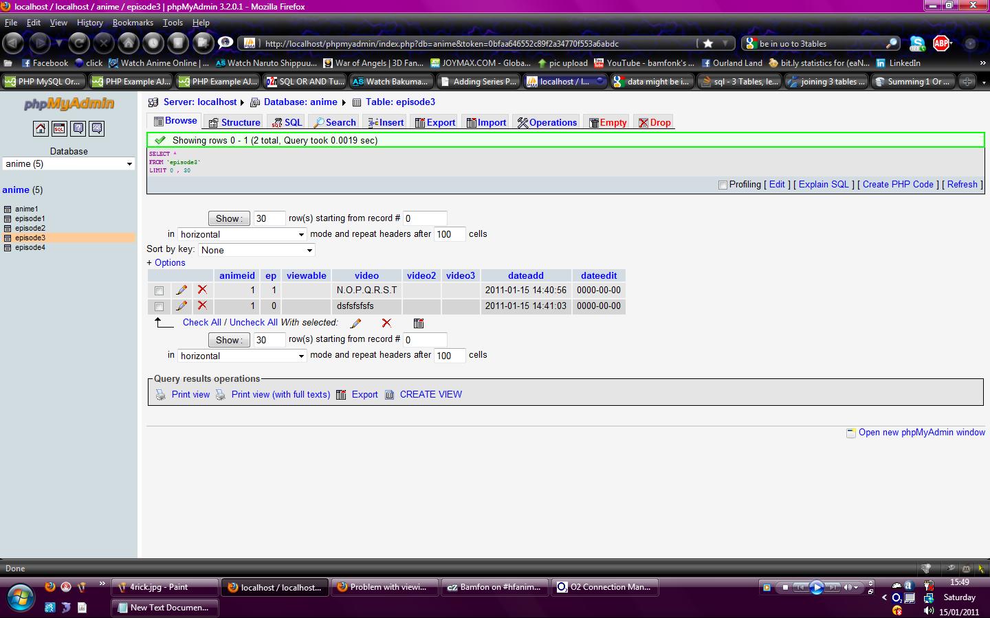Click the edit pencil icon for N.O.P.Q.R.S.T row
Viewport: 990px width, 618px height.
[x=181, y=290]
